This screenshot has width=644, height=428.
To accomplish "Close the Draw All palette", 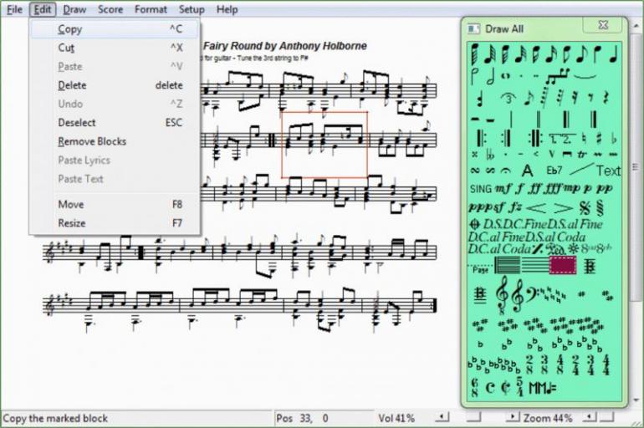I will 602,25.
